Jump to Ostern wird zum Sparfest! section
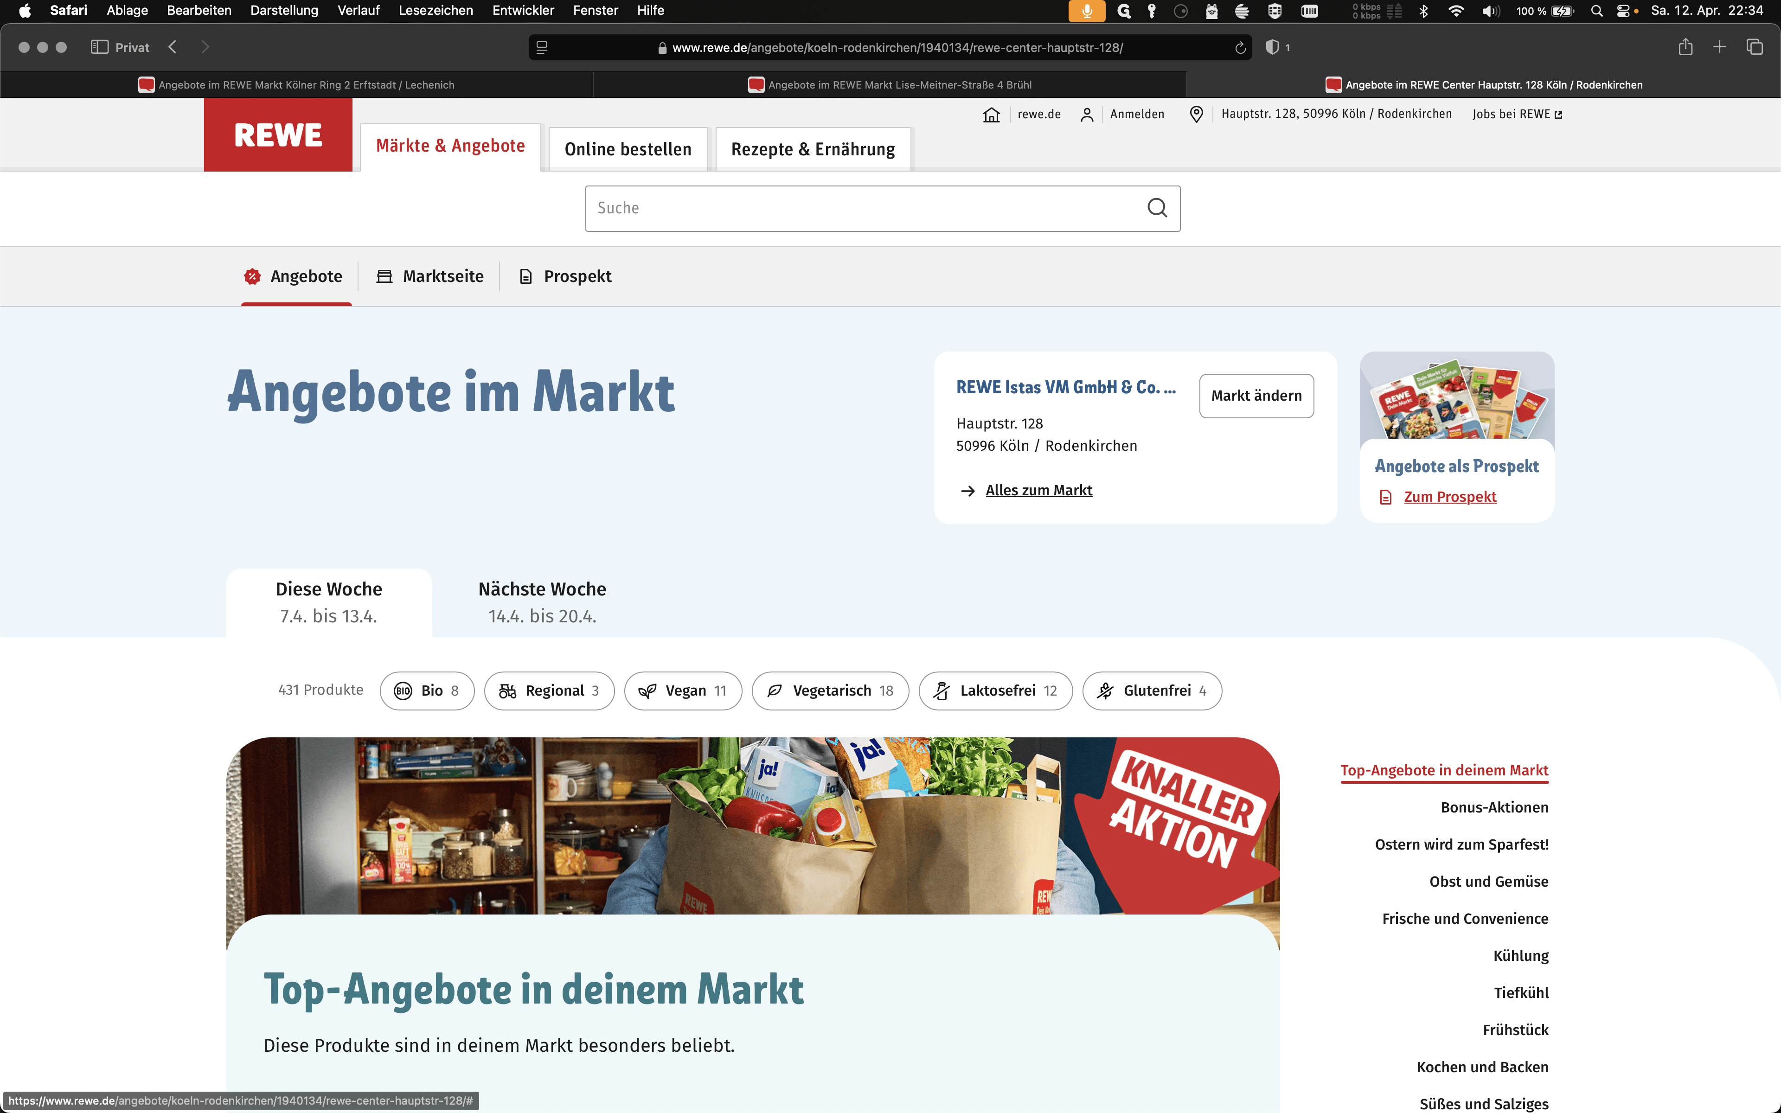This screenshot has width=1781, height=1113. click(x=1461, y=844)
